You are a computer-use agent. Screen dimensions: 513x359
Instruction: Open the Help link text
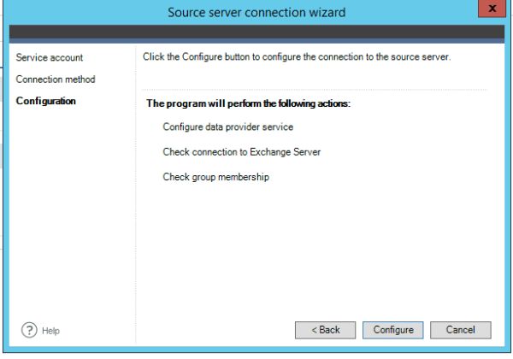coord(50,331)
